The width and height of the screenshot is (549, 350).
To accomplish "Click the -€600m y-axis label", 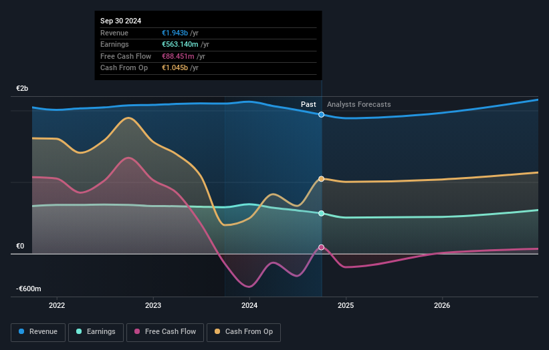I will click(28, 289).
